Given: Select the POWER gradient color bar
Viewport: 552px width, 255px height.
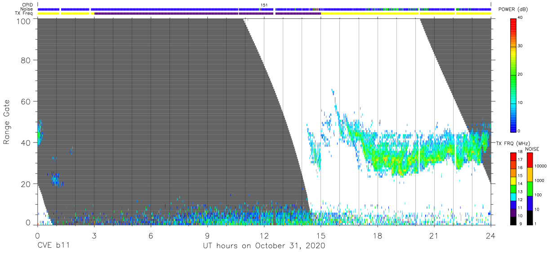Looking at the screenshot, I should coord(513,75).
